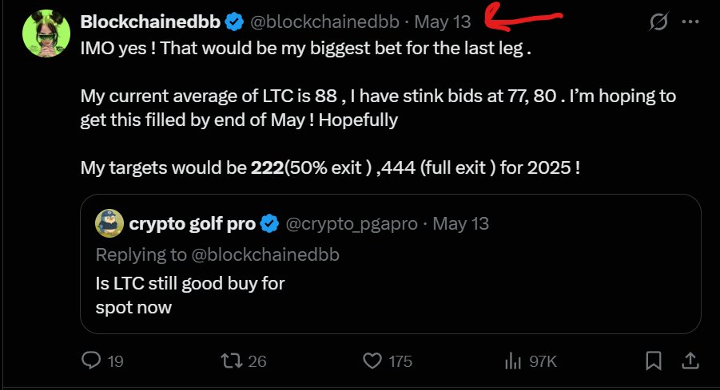This screenshot has width=720, height=390.
Task: Open the three-dot more options menu
Action: point(690,22)
